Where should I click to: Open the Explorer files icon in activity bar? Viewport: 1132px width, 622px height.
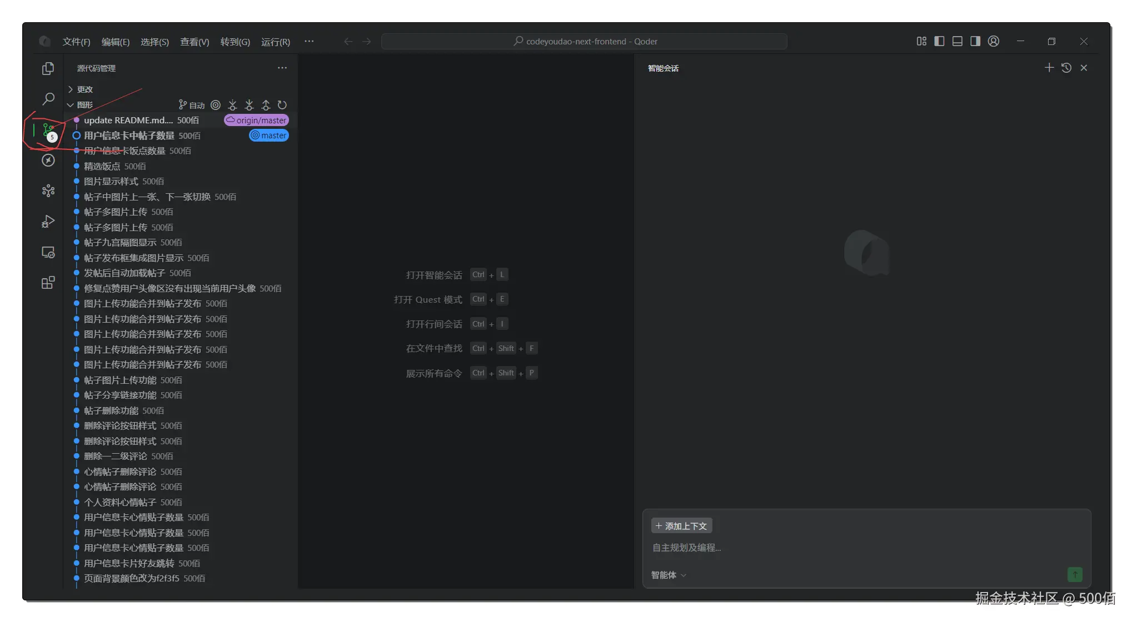[x=48, y=68]
